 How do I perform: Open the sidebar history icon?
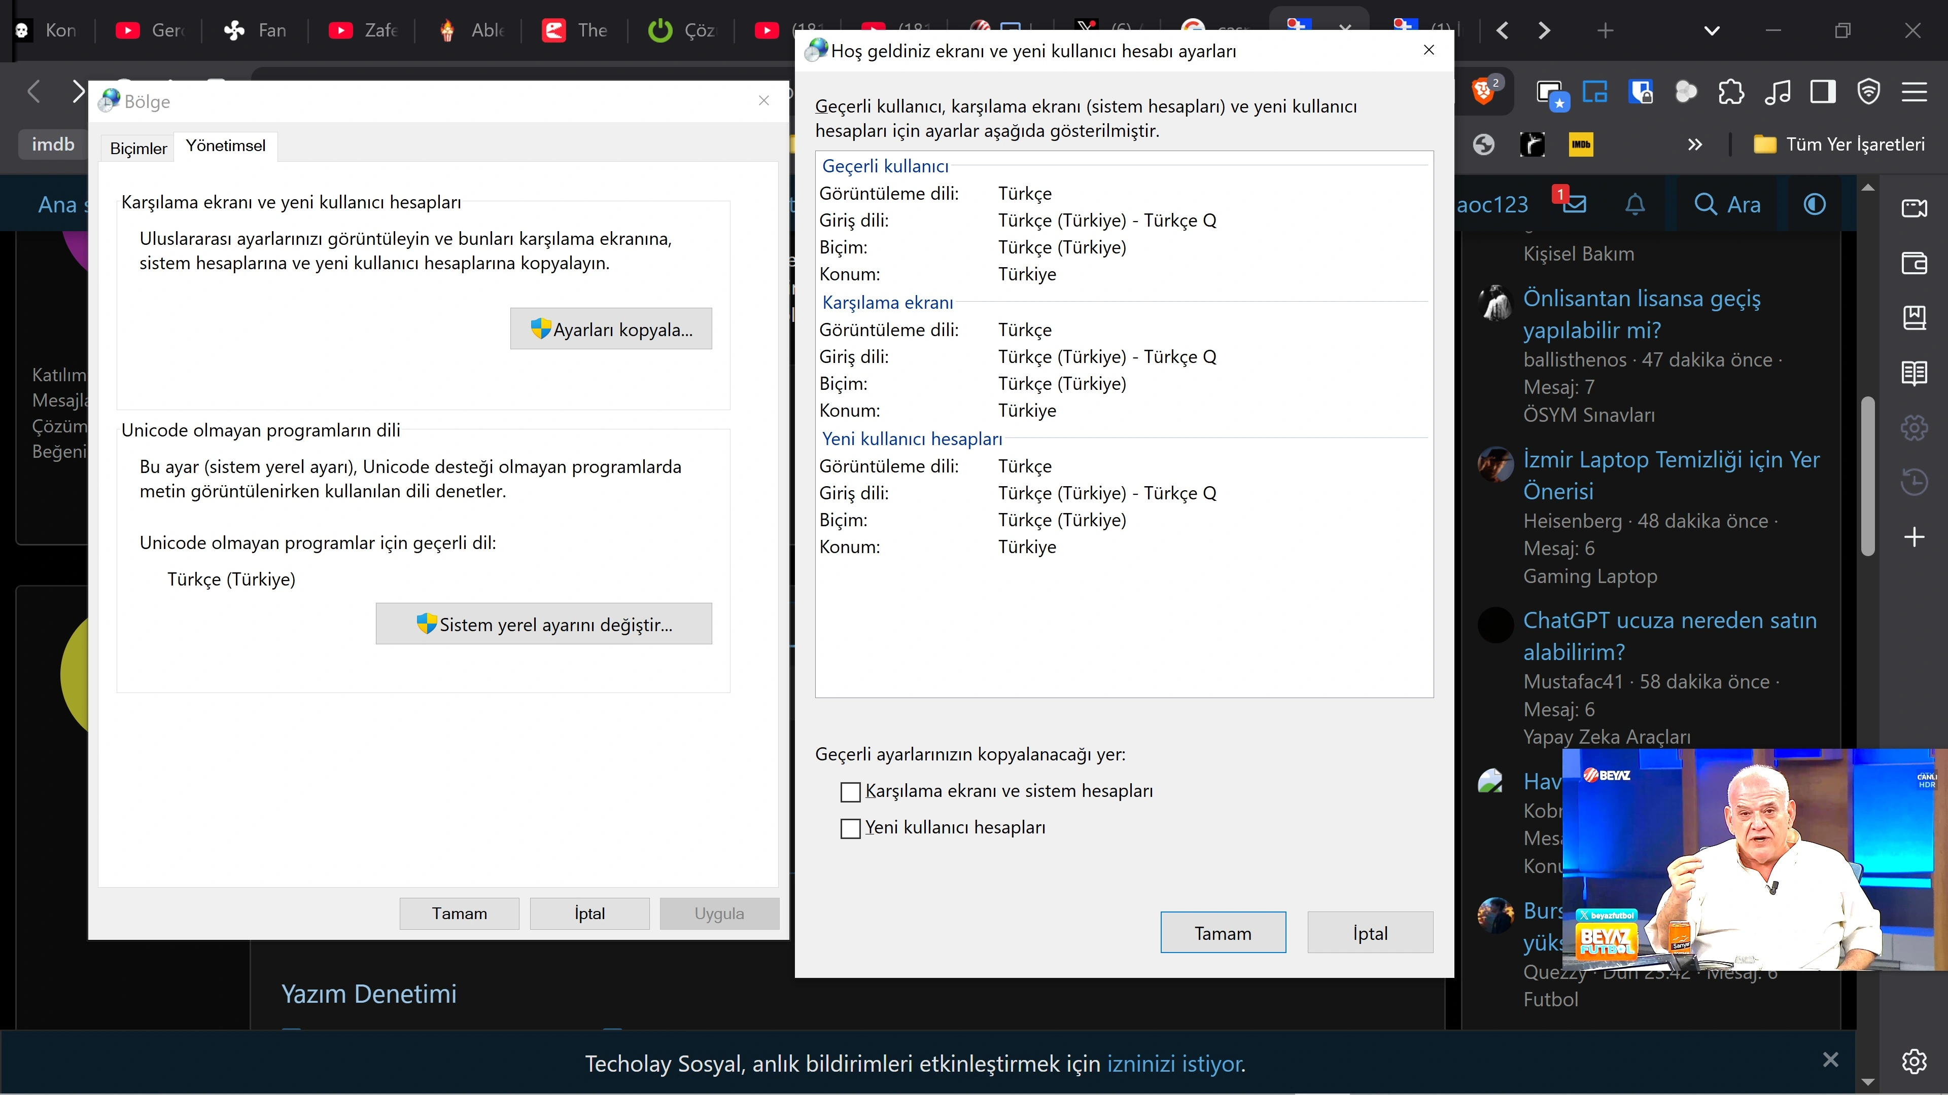[1914, 482]
